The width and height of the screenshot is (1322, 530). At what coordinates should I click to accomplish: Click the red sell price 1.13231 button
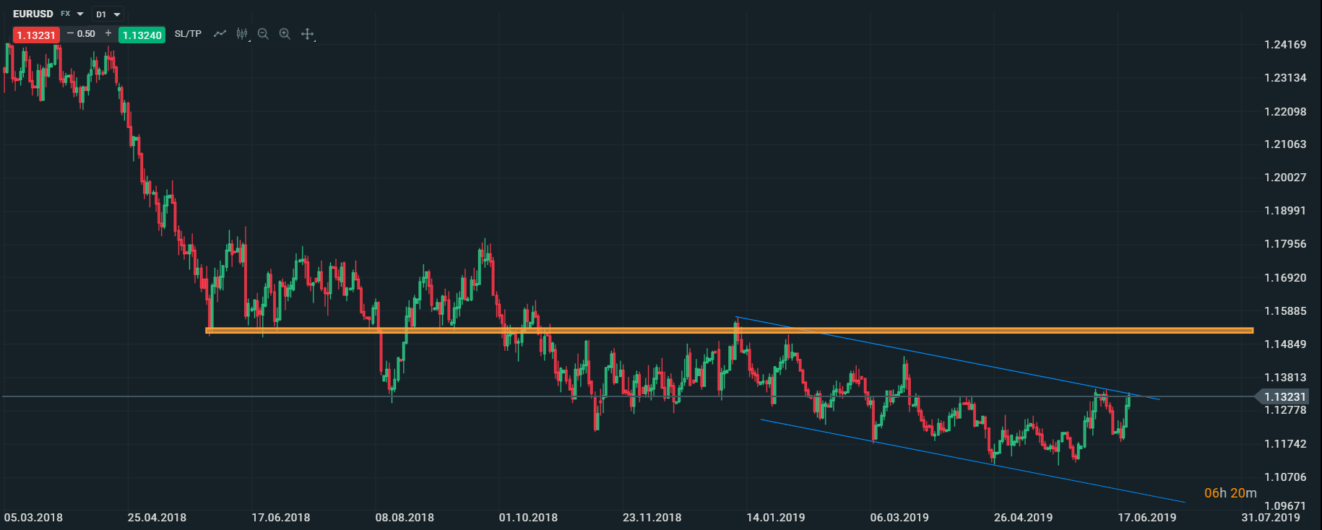[36, 35]
